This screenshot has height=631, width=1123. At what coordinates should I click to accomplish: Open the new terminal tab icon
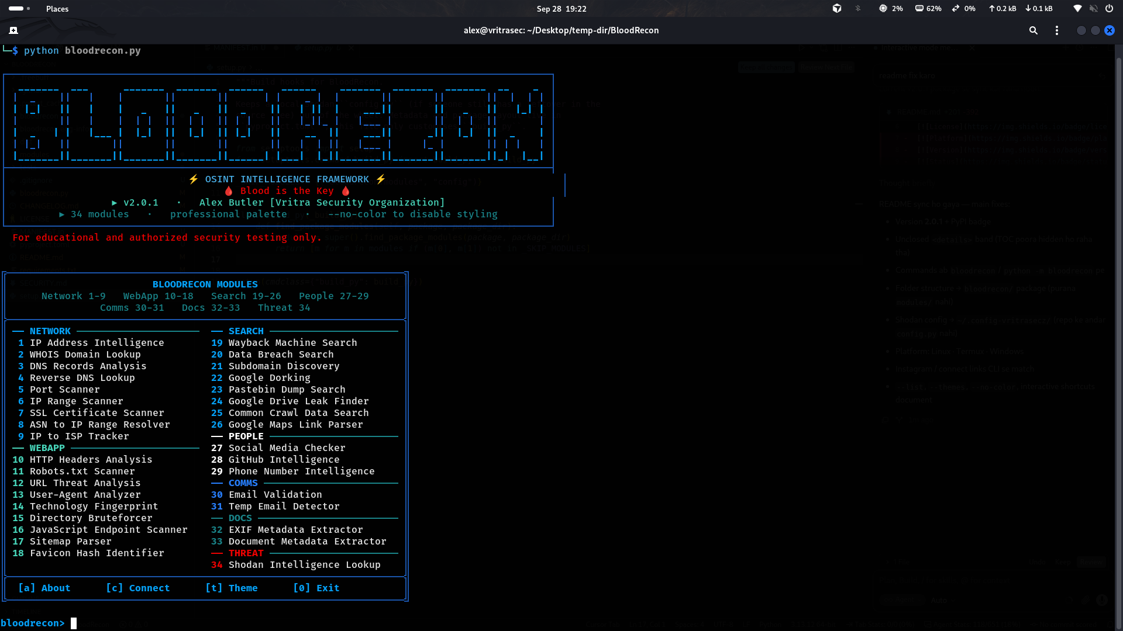(13, 30)
